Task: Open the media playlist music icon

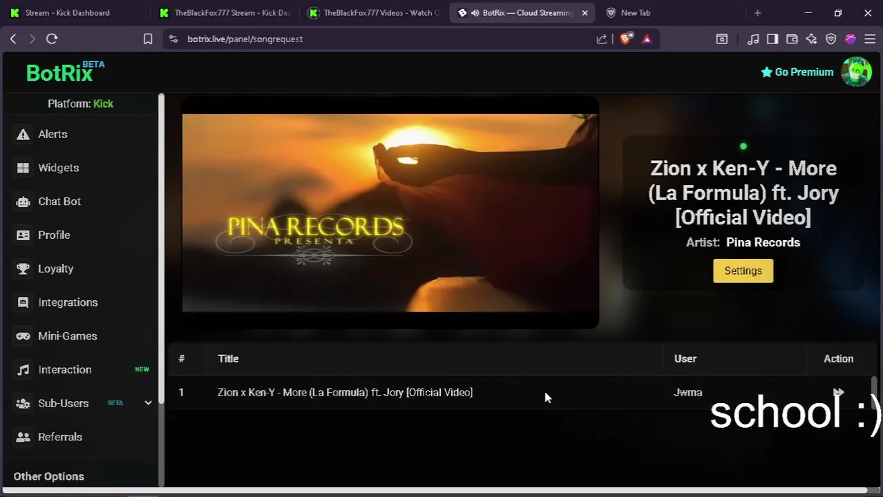Action: click(754, 39)
